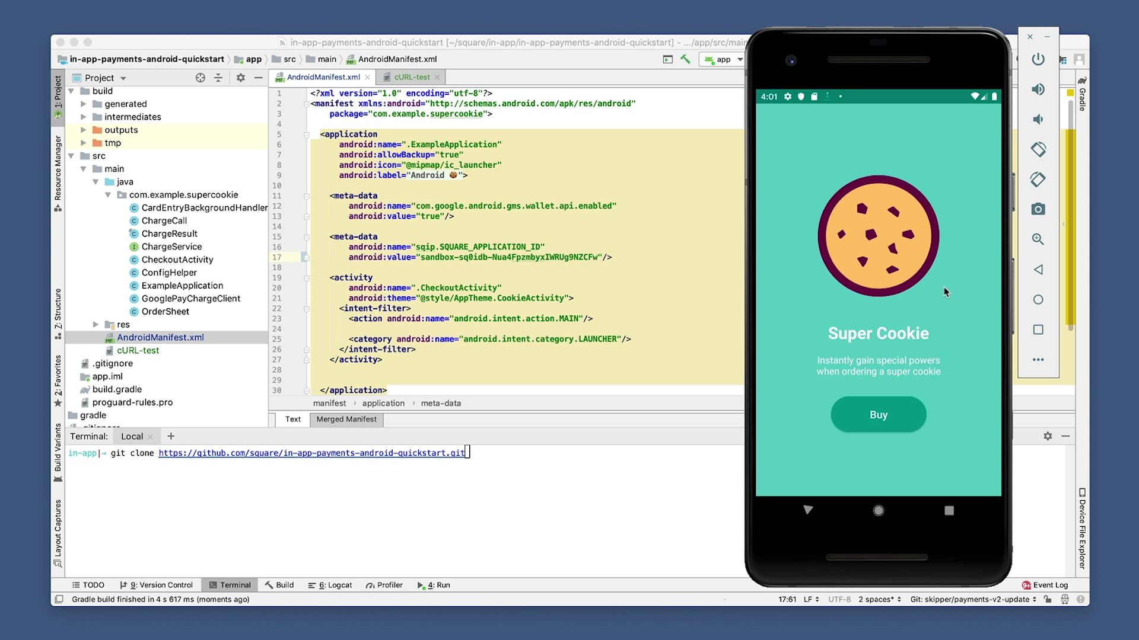Image resolution: width=1139 pixels, height=640 pixels.
Task: Switch to the cURL-test editor tab
Action: click(411, 77)
